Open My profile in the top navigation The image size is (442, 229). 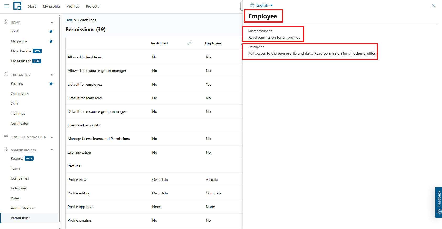51,6
